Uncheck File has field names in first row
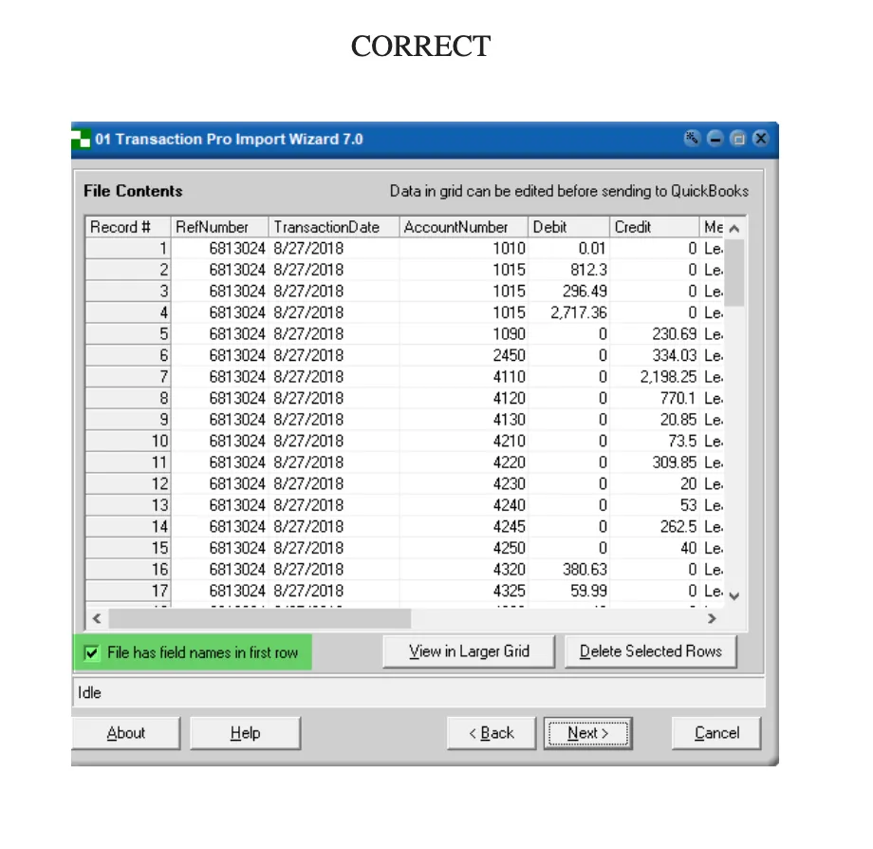 click(x=92, y=652)
